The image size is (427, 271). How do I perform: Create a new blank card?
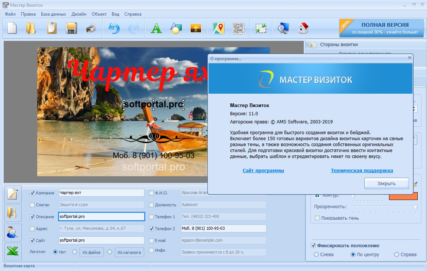12,28
